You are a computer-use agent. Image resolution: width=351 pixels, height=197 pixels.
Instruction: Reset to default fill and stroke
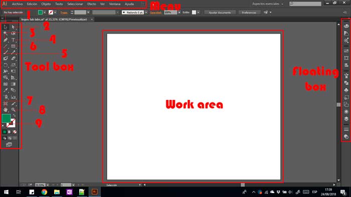[x=3, y=126]
